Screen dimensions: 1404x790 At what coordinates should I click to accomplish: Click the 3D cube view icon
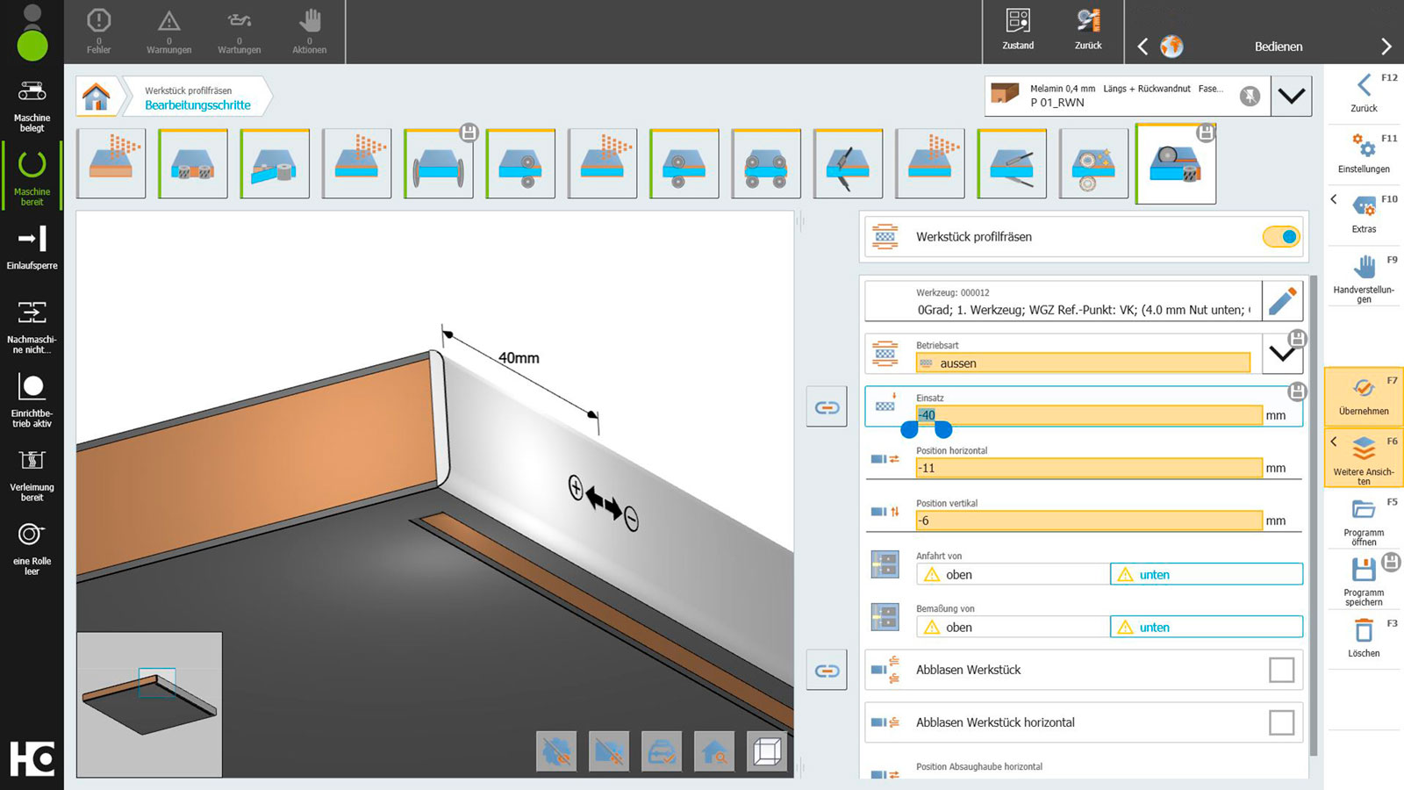point(767,752)
